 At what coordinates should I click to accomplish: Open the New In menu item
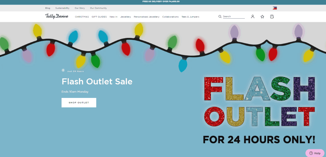pos(113,17)
